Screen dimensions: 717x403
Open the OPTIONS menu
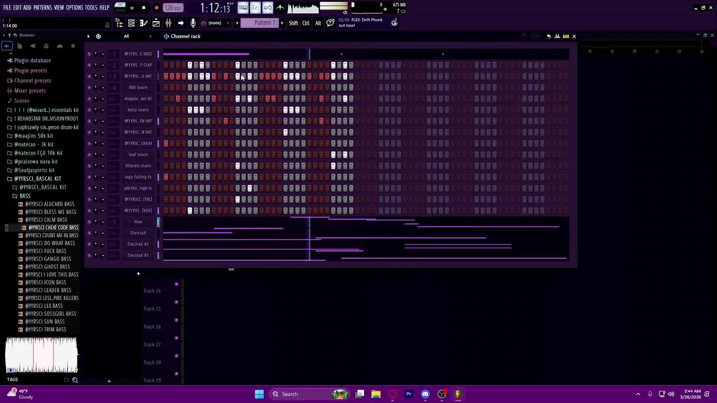[75, 8]
